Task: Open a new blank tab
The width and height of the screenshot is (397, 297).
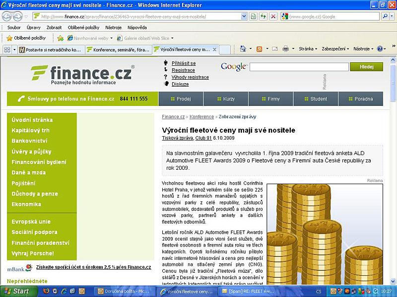Action: pyautogui.click(x=225, y=49)
